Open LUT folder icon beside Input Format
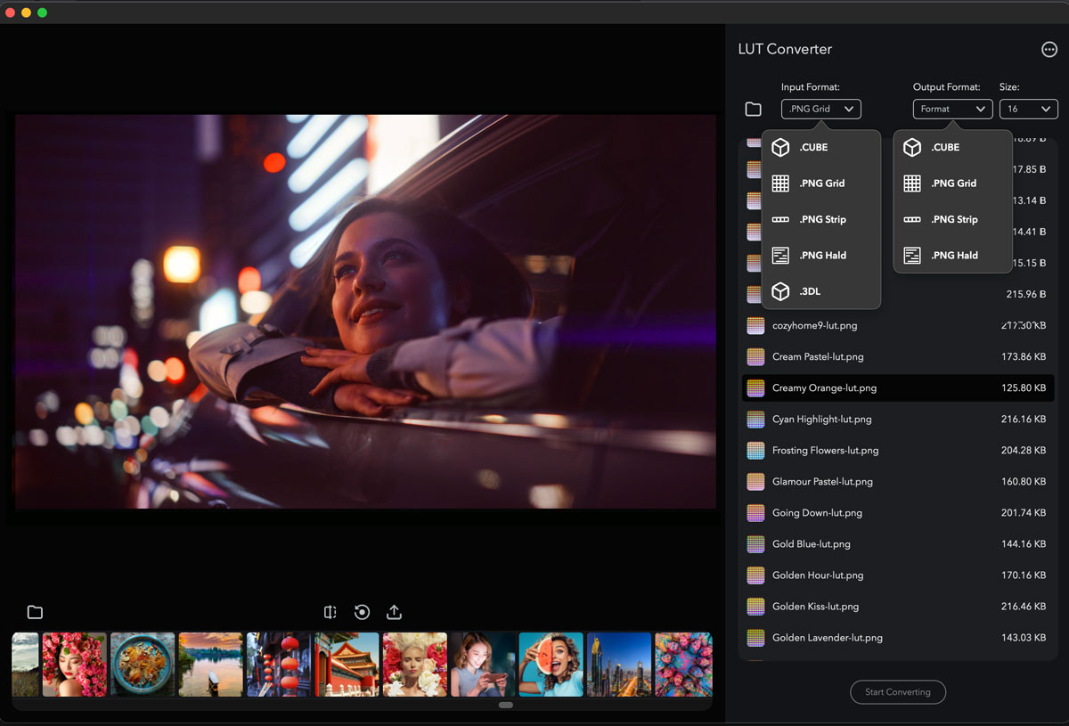 753,110
